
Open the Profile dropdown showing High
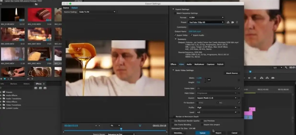pyautogui.click(x=217, y=108)
